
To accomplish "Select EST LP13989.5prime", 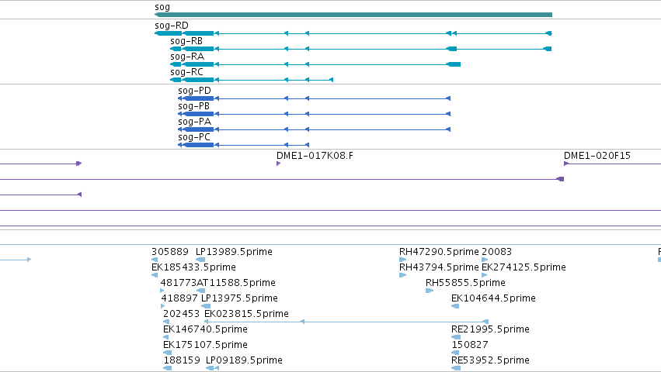I will (x=234, y=252).
